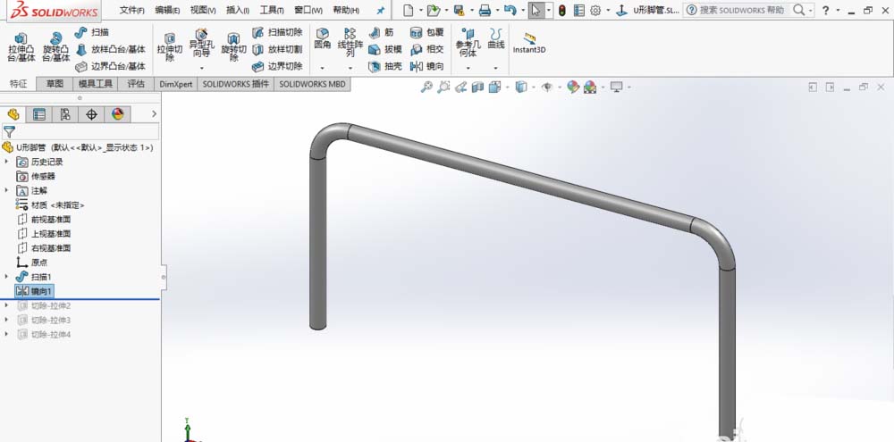Pin the menu bar with pushpin
Viewport: 894px width, 442px height.
[381, 10]
